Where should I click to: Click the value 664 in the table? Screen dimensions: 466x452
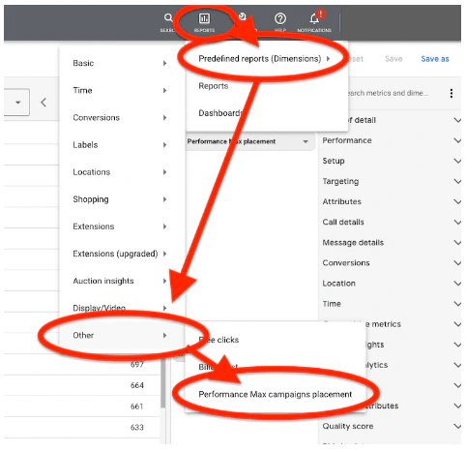137,385
